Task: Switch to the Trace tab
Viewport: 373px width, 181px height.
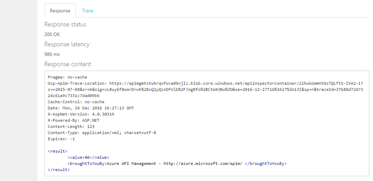Action: (87, 11)
